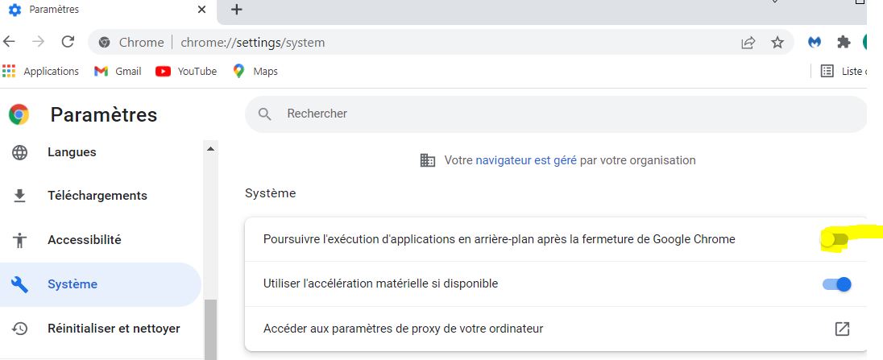Open the Malwarebytes extension icon
This screenshot has width=883, height=360.
815,42
